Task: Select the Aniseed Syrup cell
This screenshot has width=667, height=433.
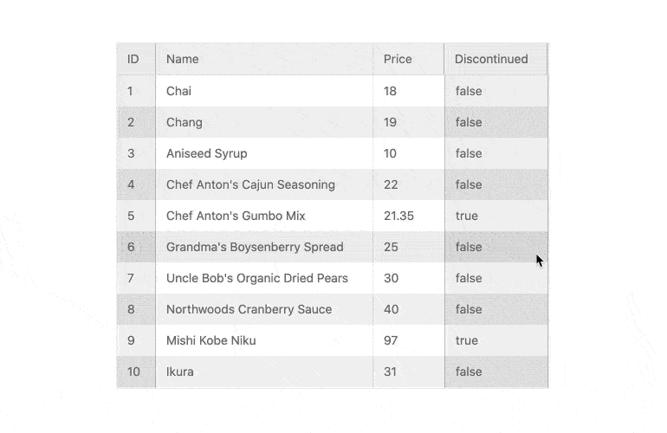Action: coord(207,153)
